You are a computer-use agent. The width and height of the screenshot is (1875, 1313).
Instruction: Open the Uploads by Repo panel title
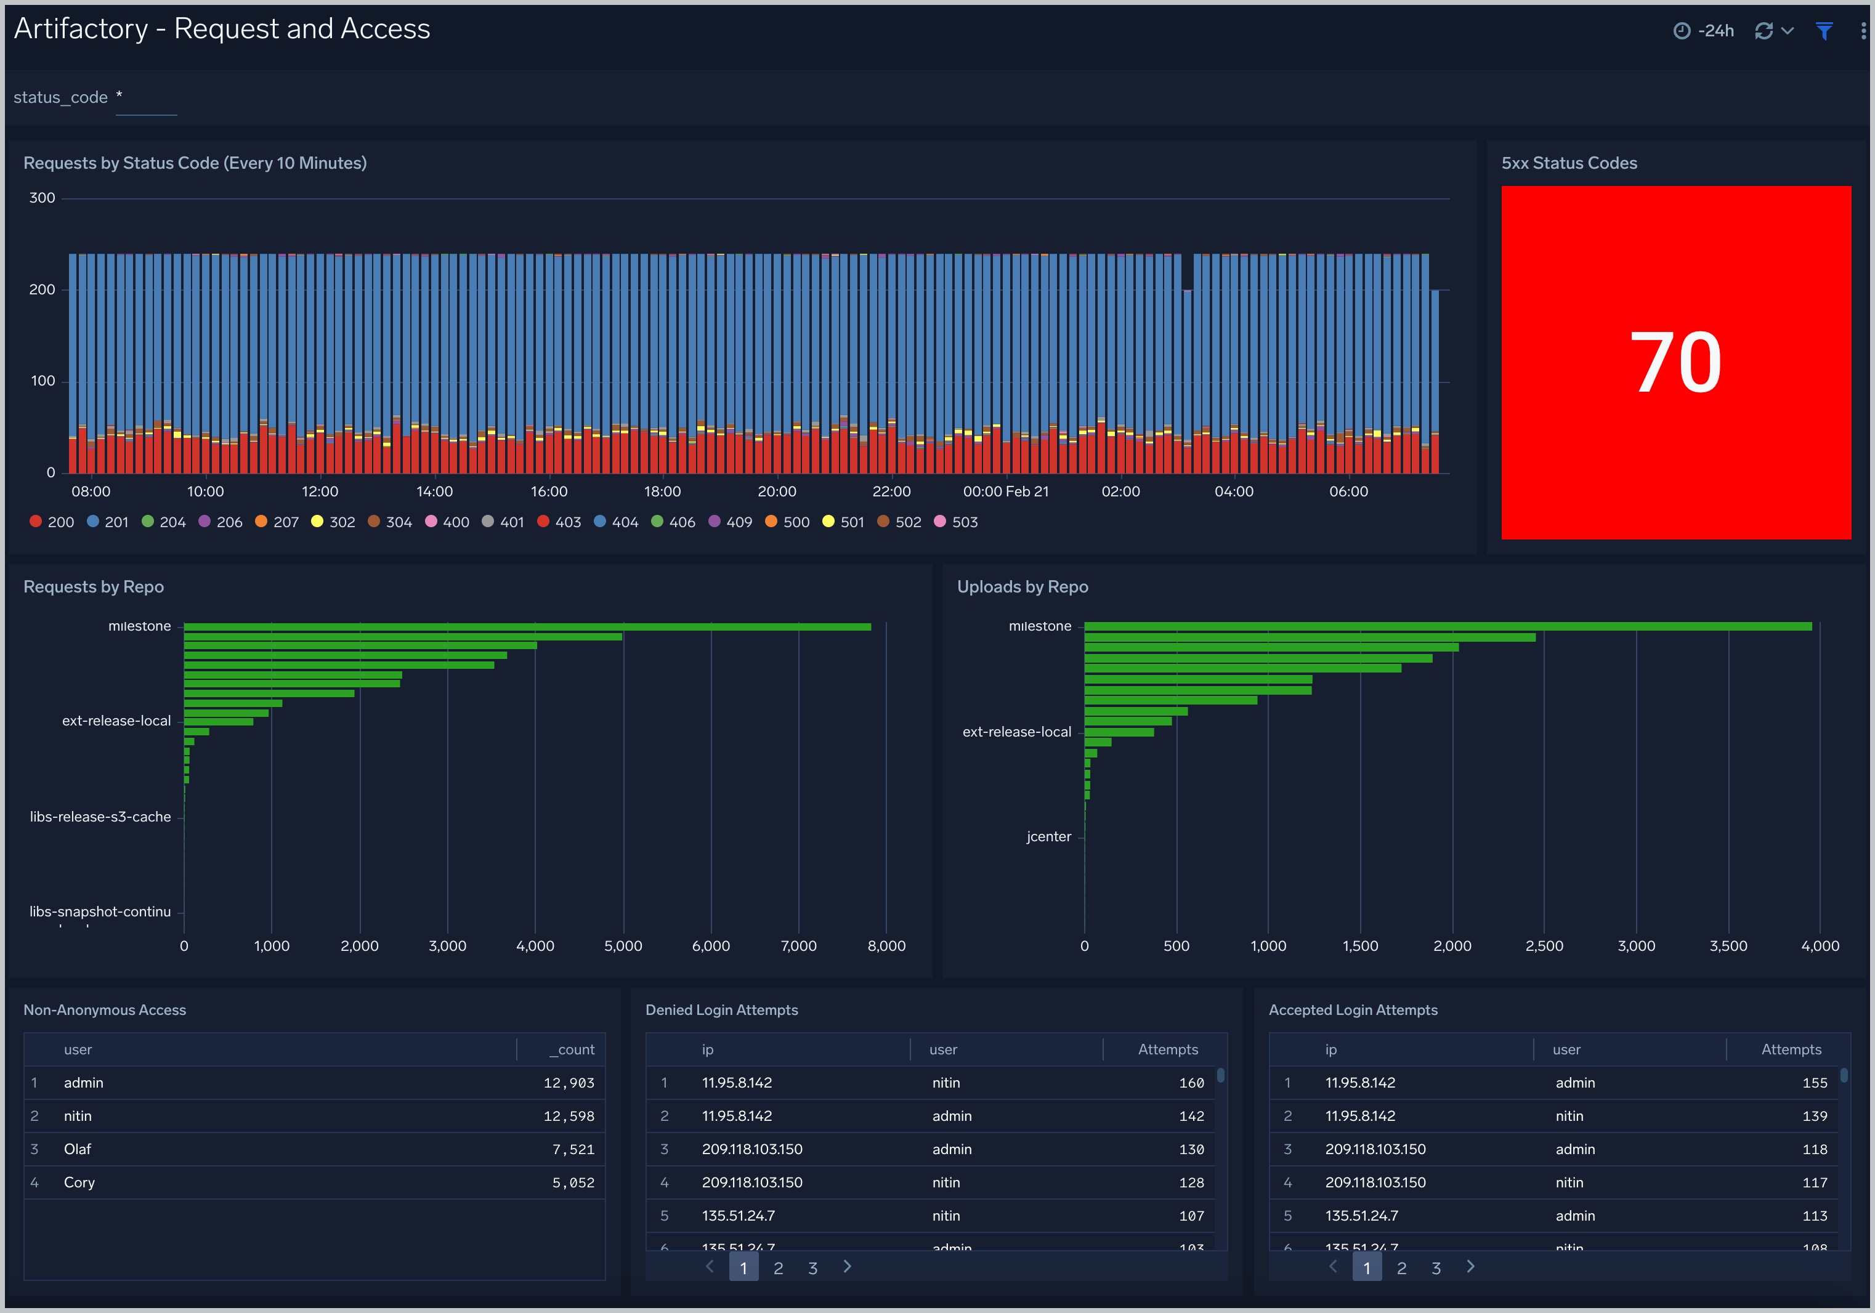pyautogui.click(x=1023, y=587)
